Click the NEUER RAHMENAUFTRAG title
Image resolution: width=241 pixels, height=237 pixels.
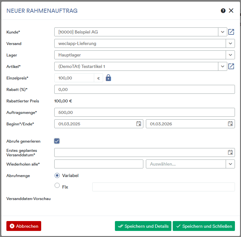pyautogui.click(x=42, y=11)
